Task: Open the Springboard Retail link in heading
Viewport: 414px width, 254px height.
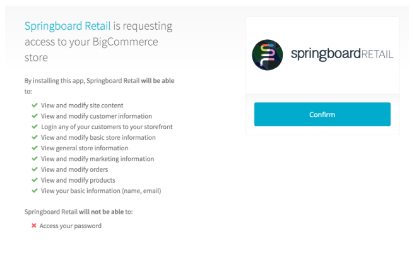Action: click(68, 26)
